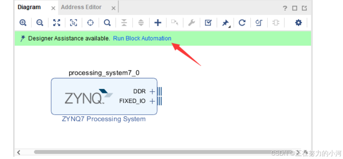Click the DDR port label
343x159 pixels.
(139, 91)
